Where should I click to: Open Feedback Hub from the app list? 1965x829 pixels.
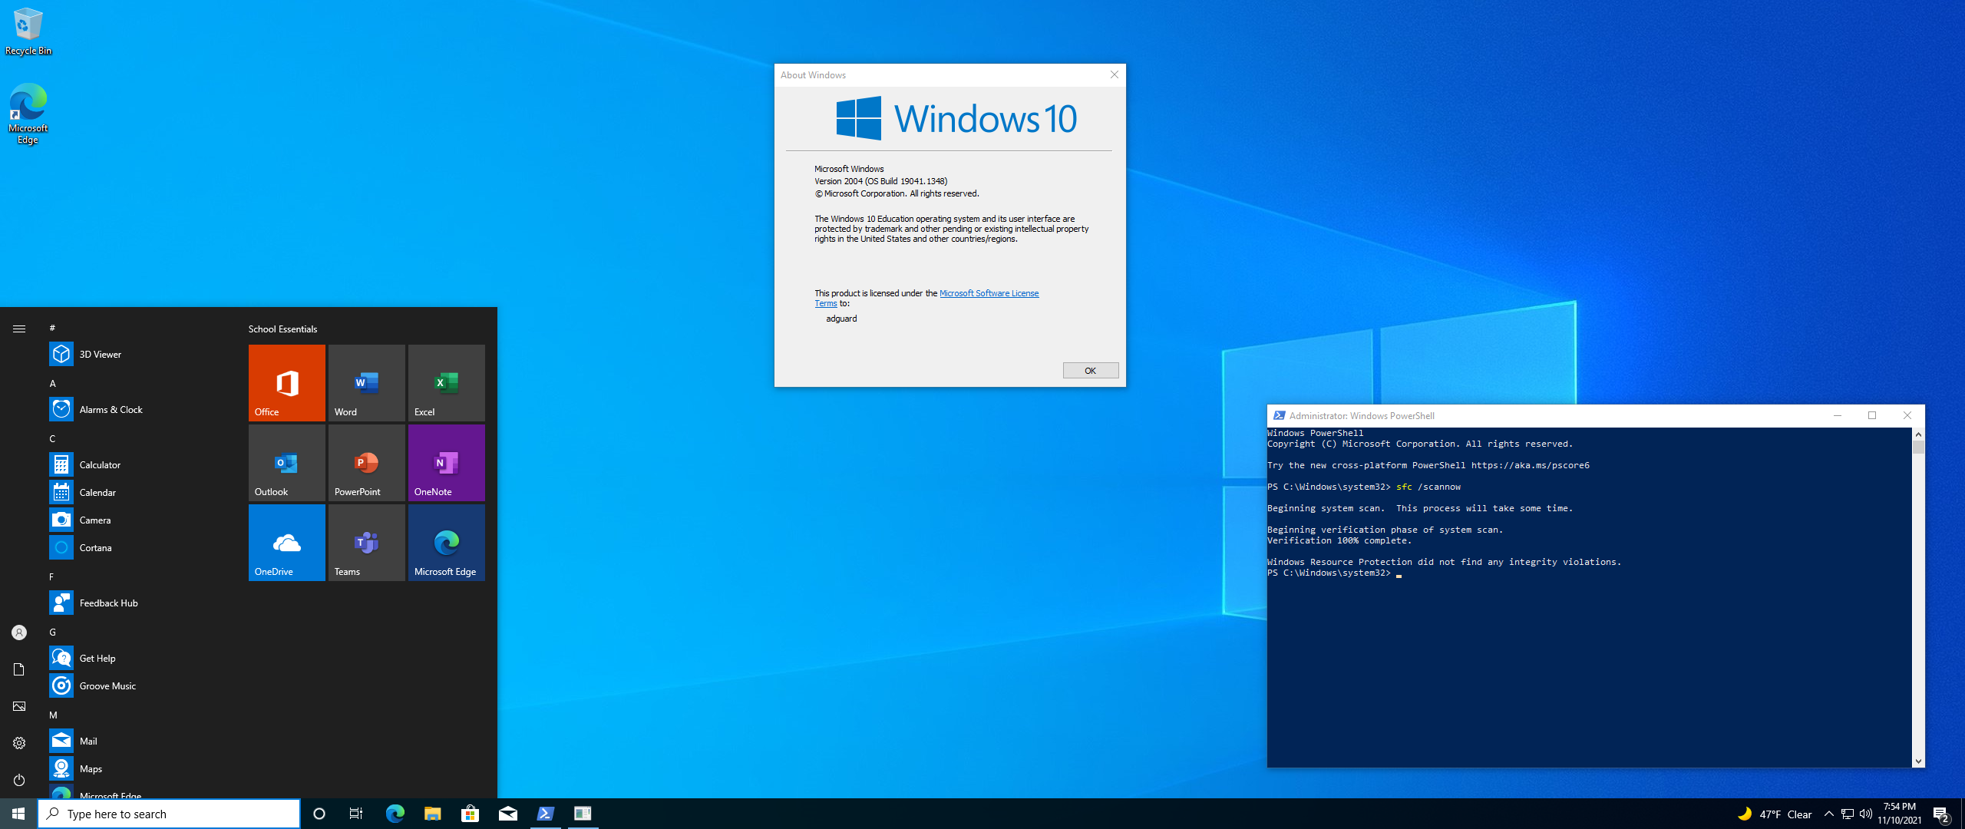(x=138, y=603)
